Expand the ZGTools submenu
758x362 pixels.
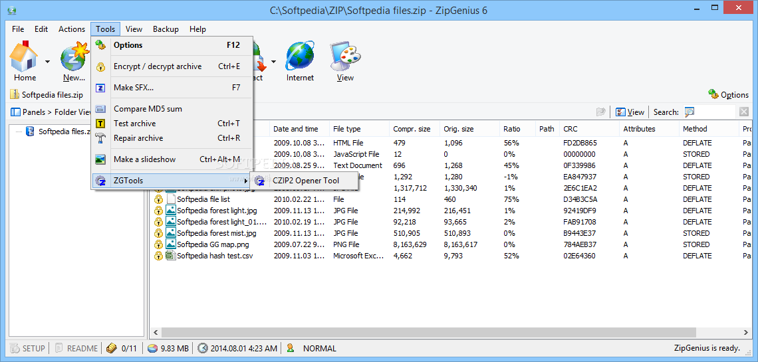tap(172, 181)
